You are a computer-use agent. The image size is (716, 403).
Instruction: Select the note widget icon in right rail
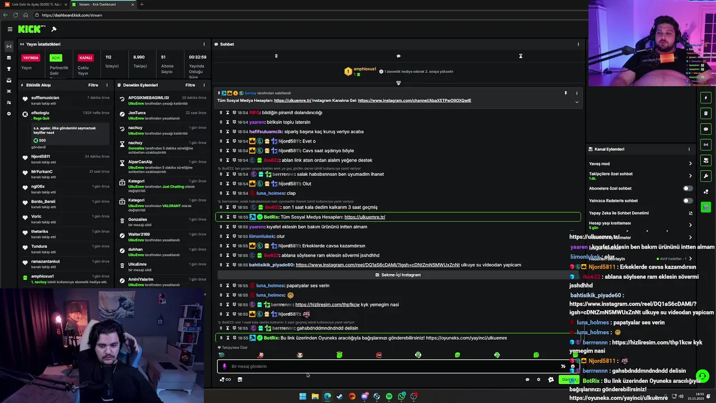pos(706,114)
